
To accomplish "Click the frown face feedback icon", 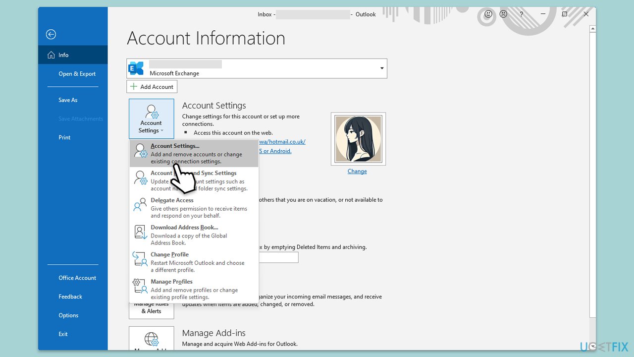I will coord(504,14).
